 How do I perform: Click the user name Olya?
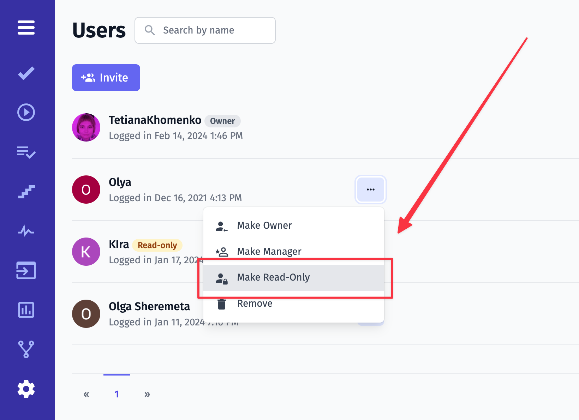coord(120,182)
